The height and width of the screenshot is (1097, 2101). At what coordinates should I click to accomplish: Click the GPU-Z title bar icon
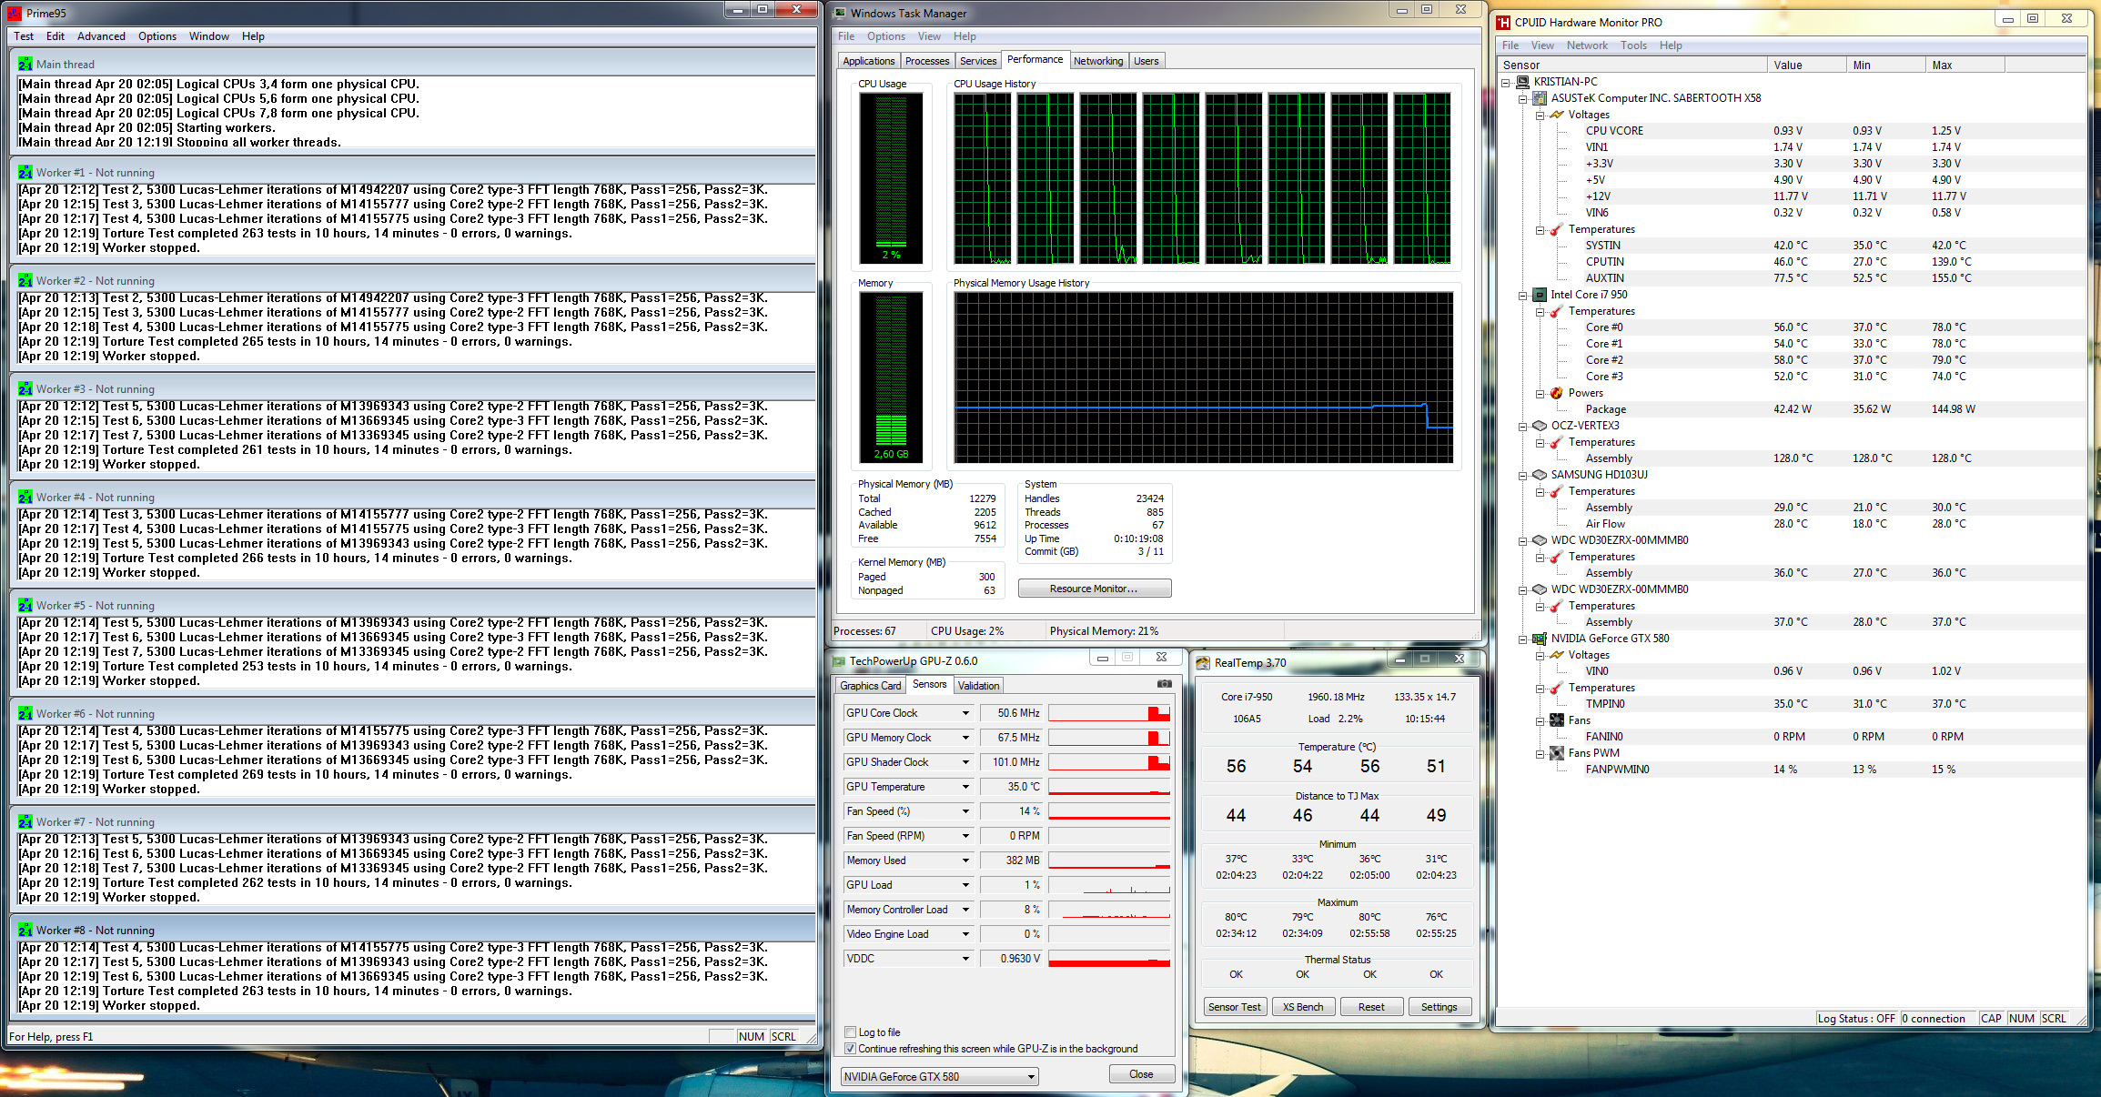pos(838,660)
